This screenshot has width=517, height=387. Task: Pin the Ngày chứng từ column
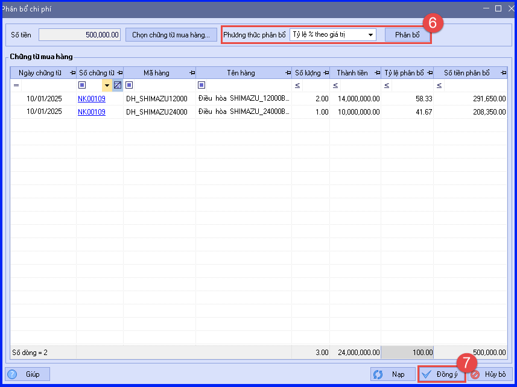[x=73, y=73]
